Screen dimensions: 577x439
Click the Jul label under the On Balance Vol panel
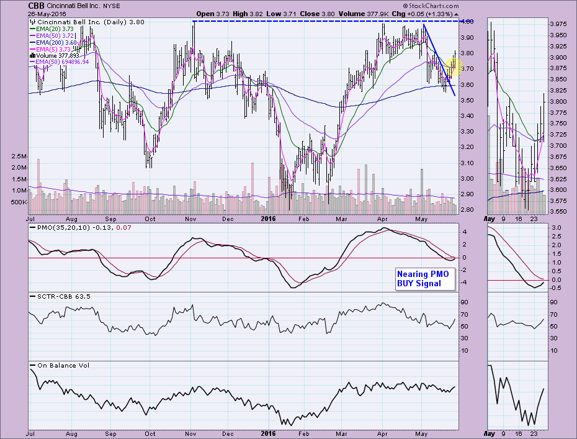click(x=30, y=434)
